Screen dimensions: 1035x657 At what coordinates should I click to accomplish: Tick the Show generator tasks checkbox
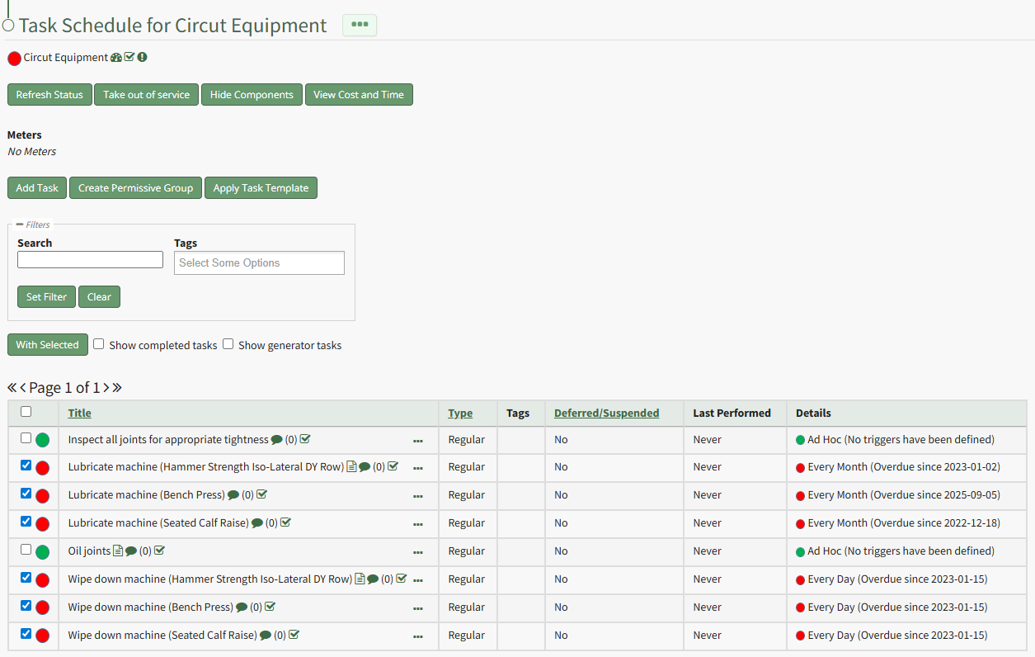tap(228, 344)
